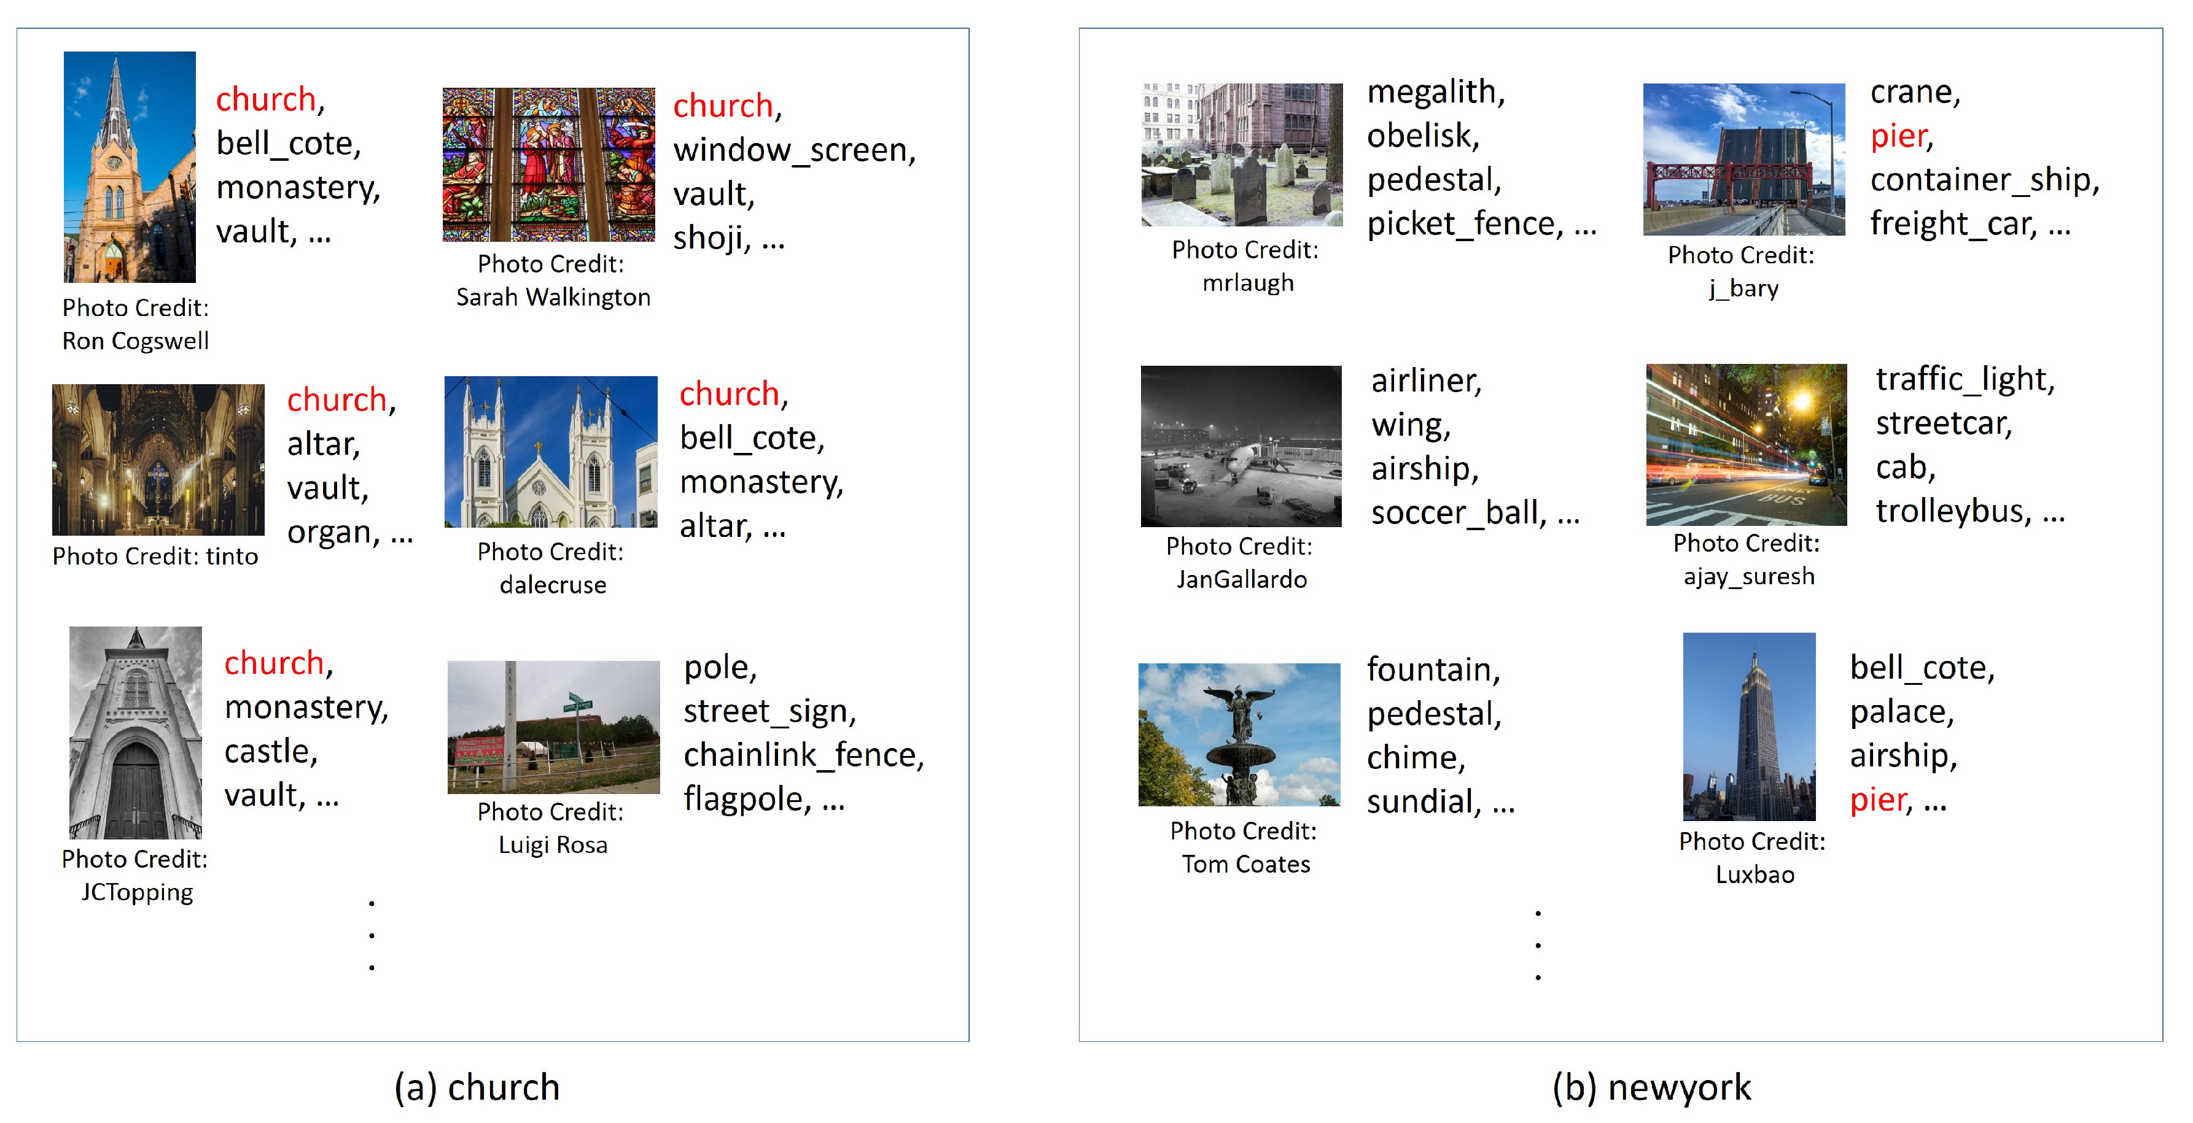Click 'Photo Credit: Luxbao' text
Image resolution: width=2193 pixels, height=1123 pixels.
pyautogui.click(x=1752, y=857)
